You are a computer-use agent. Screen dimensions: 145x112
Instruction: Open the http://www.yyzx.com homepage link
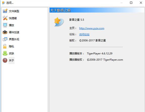pyautogui.click(x=92, y=28)
